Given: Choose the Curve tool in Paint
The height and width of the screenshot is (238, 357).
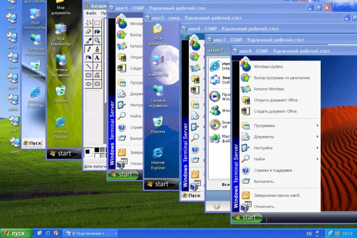Looking at the screenshot, I should click(97, 67).
